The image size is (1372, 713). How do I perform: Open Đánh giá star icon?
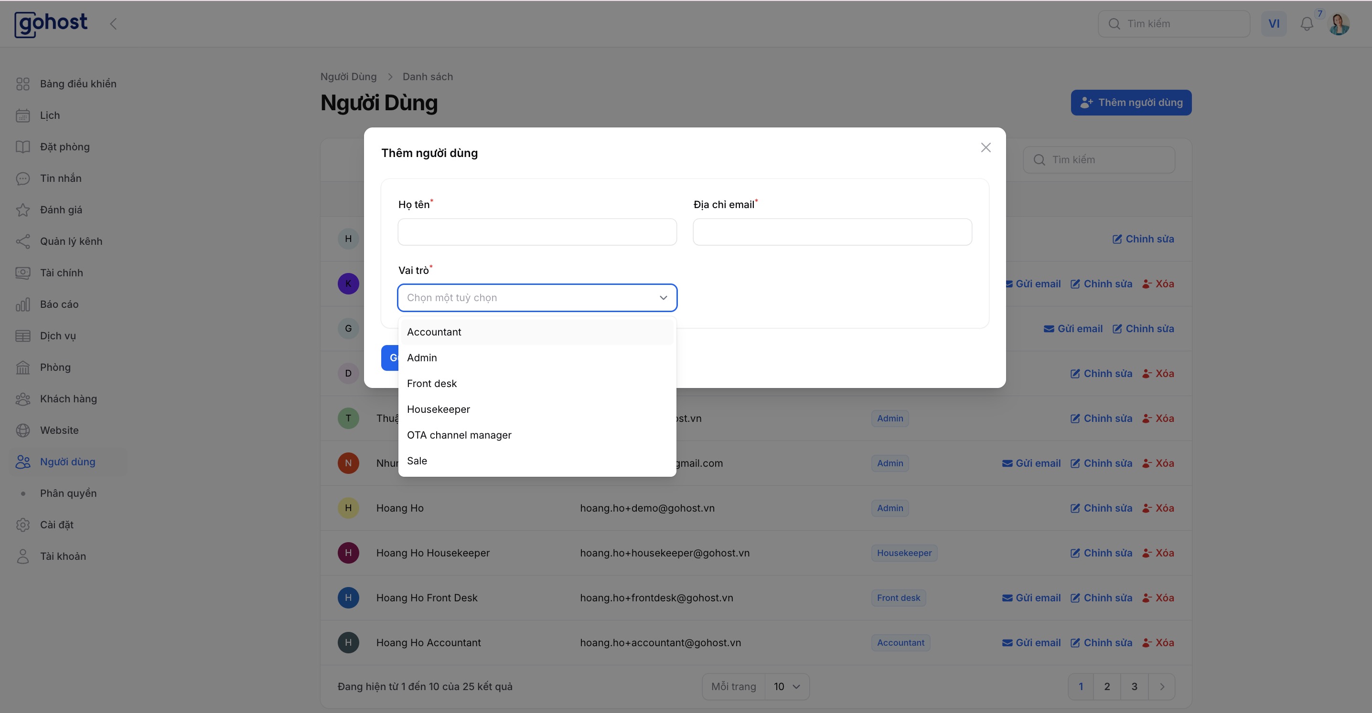pos(23,210)
